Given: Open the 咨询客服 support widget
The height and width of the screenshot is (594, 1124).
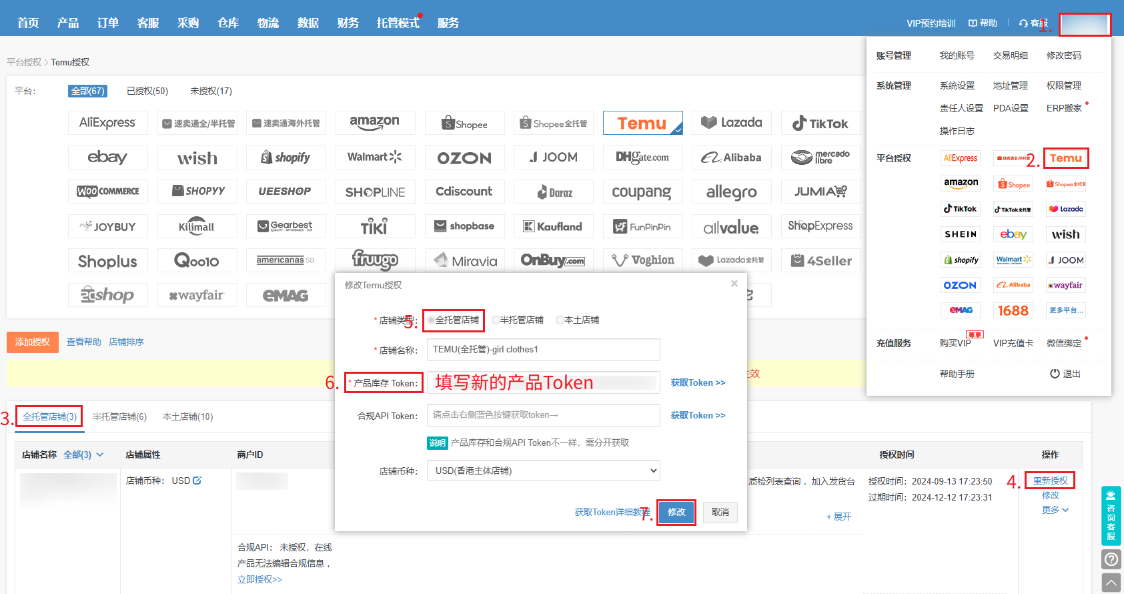Looking at the screenshot, I should click(x=1111, y=516).
